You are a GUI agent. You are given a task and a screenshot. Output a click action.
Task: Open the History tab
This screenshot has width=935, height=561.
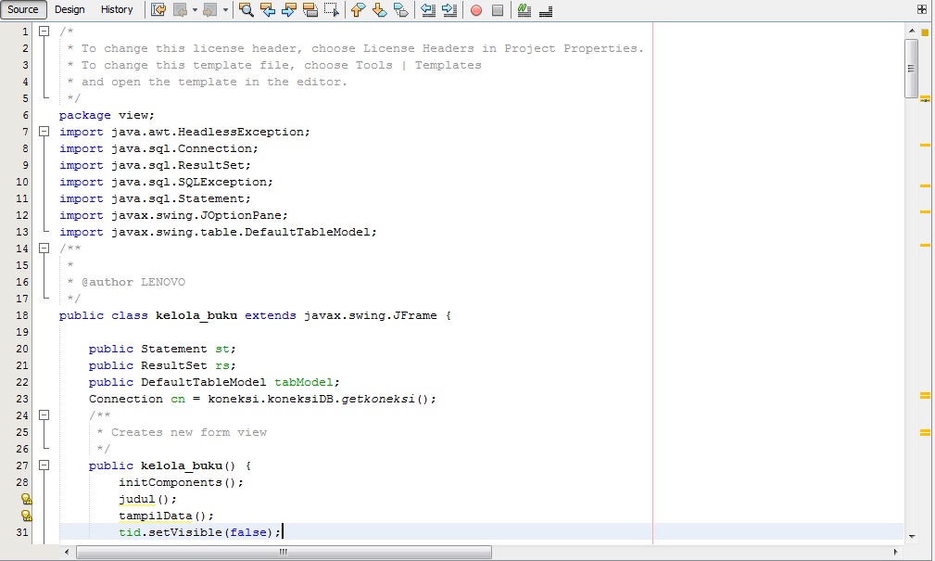coord(117,9)
